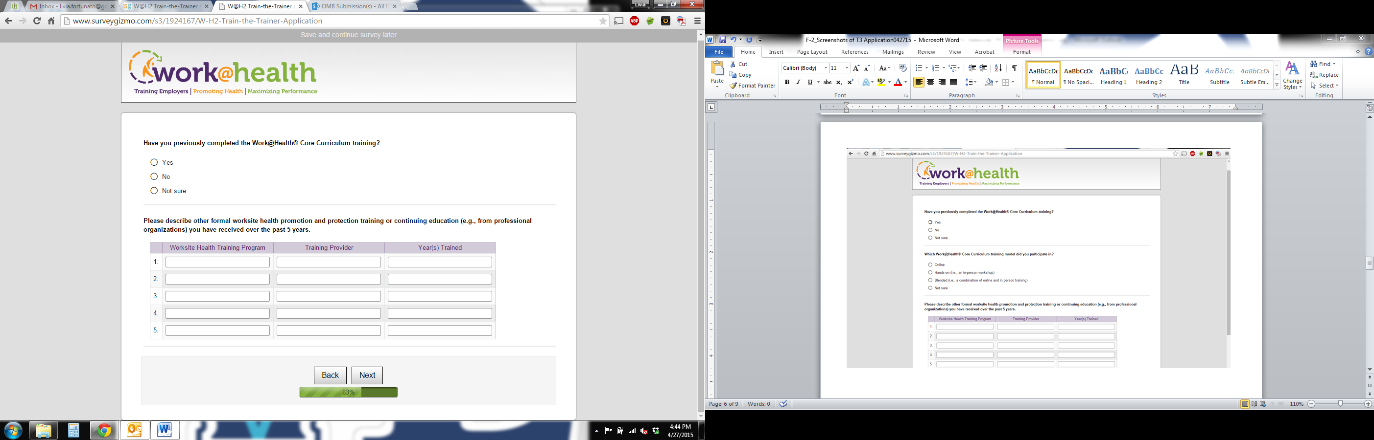
Task: Justify paragraph text in Word
Action: pos(954,82)
